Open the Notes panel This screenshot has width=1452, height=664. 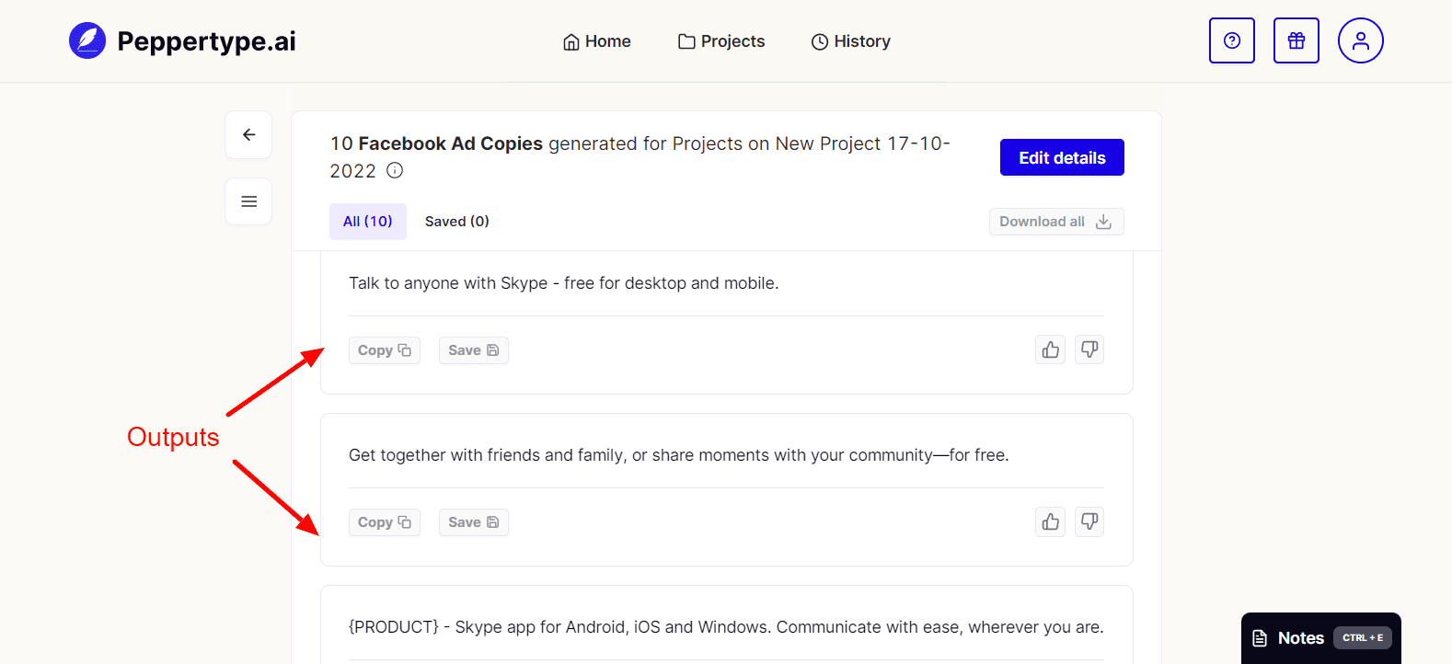[1319, 637]
